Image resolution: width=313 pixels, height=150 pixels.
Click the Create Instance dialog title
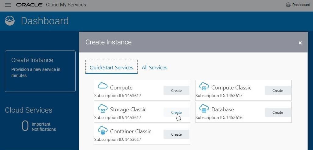[108, 42]
